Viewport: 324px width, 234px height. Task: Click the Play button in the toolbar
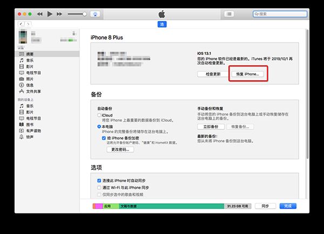coord(50,13)
